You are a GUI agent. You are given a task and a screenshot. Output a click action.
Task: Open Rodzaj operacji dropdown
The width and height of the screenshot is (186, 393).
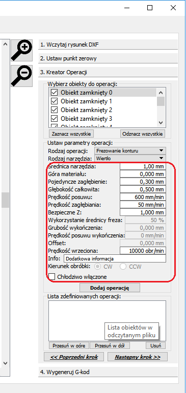point(130,151)
